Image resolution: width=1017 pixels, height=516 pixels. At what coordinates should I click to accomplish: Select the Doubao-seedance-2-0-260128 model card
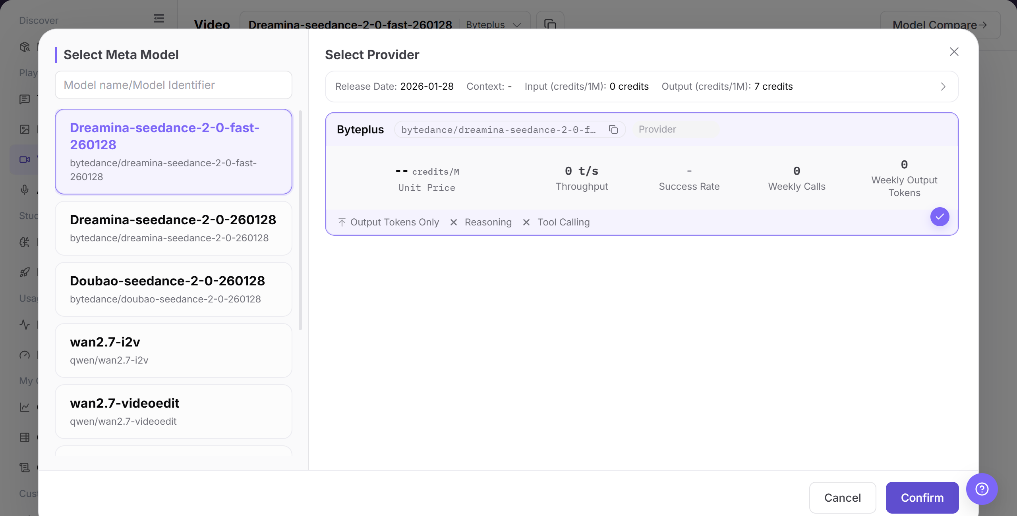174,289
